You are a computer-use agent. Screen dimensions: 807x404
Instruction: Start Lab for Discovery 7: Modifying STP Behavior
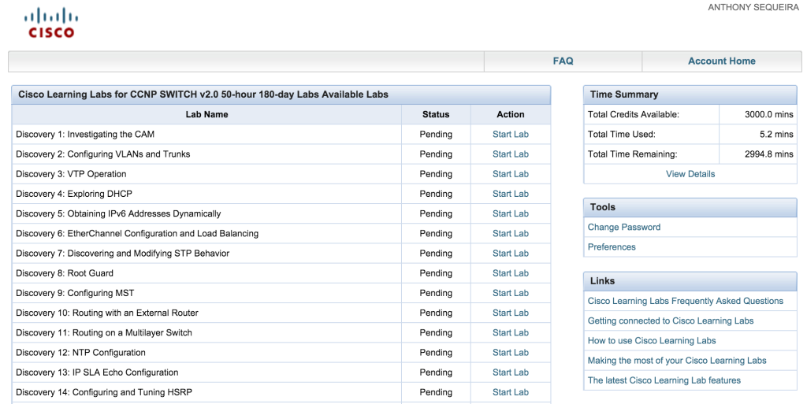(510, 254)
